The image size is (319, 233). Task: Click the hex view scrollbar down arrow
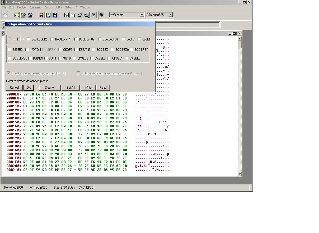(x=240, y=174)
